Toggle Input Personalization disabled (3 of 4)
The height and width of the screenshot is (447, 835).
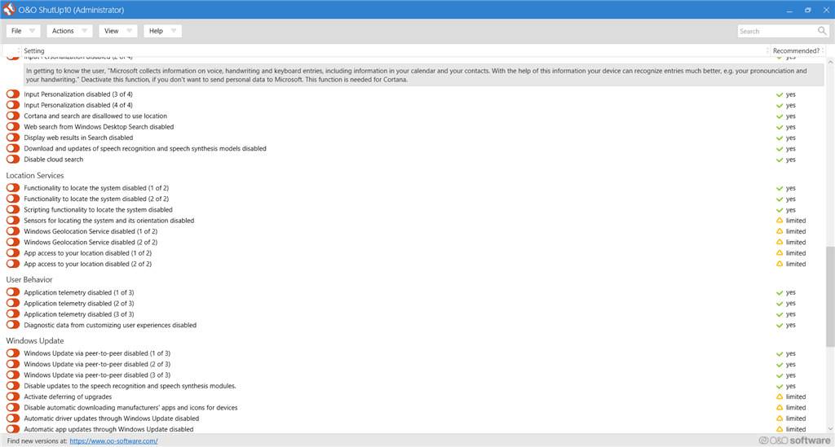tap(13, 94)
